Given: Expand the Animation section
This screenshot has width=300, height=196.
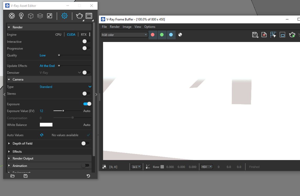Looking at the screenshot, I should [9, 166].
